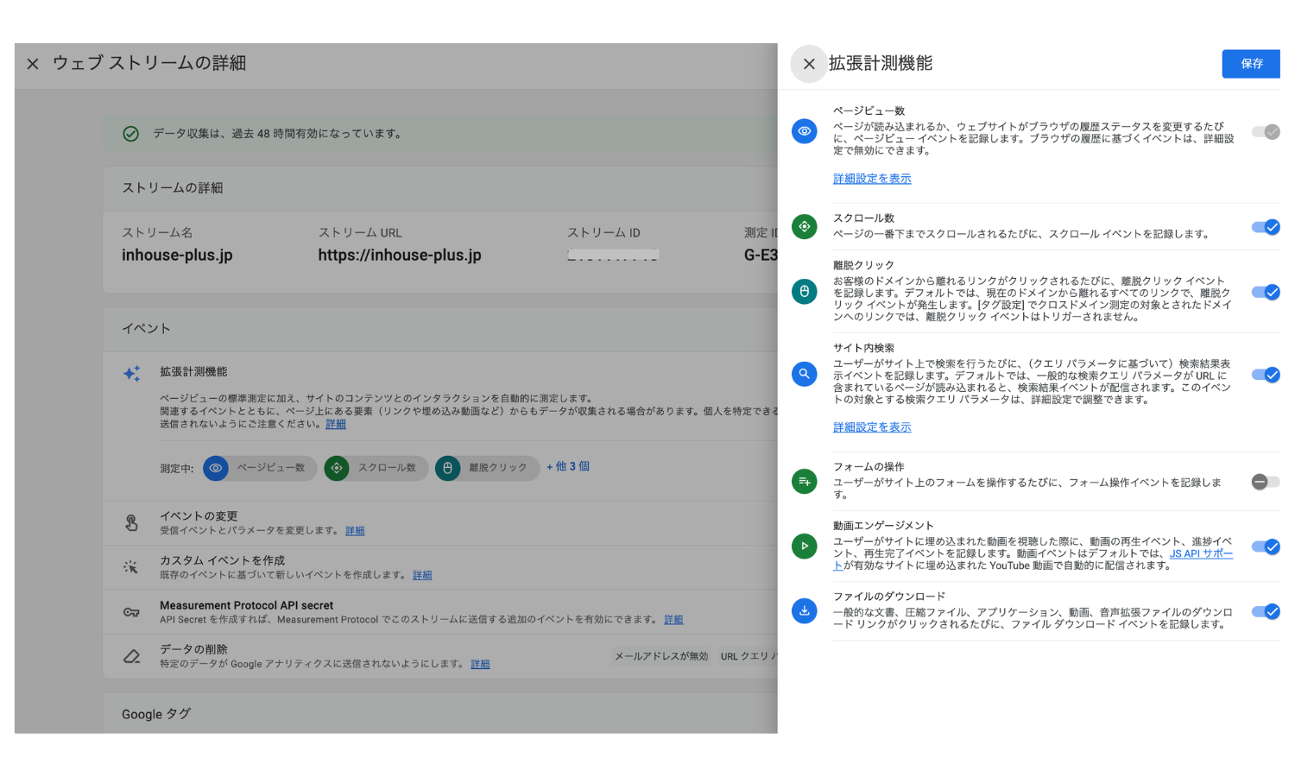Click the ストリーム ID value
The height and width of the screenshot is (777, 1295).
(x=613, y=255)
